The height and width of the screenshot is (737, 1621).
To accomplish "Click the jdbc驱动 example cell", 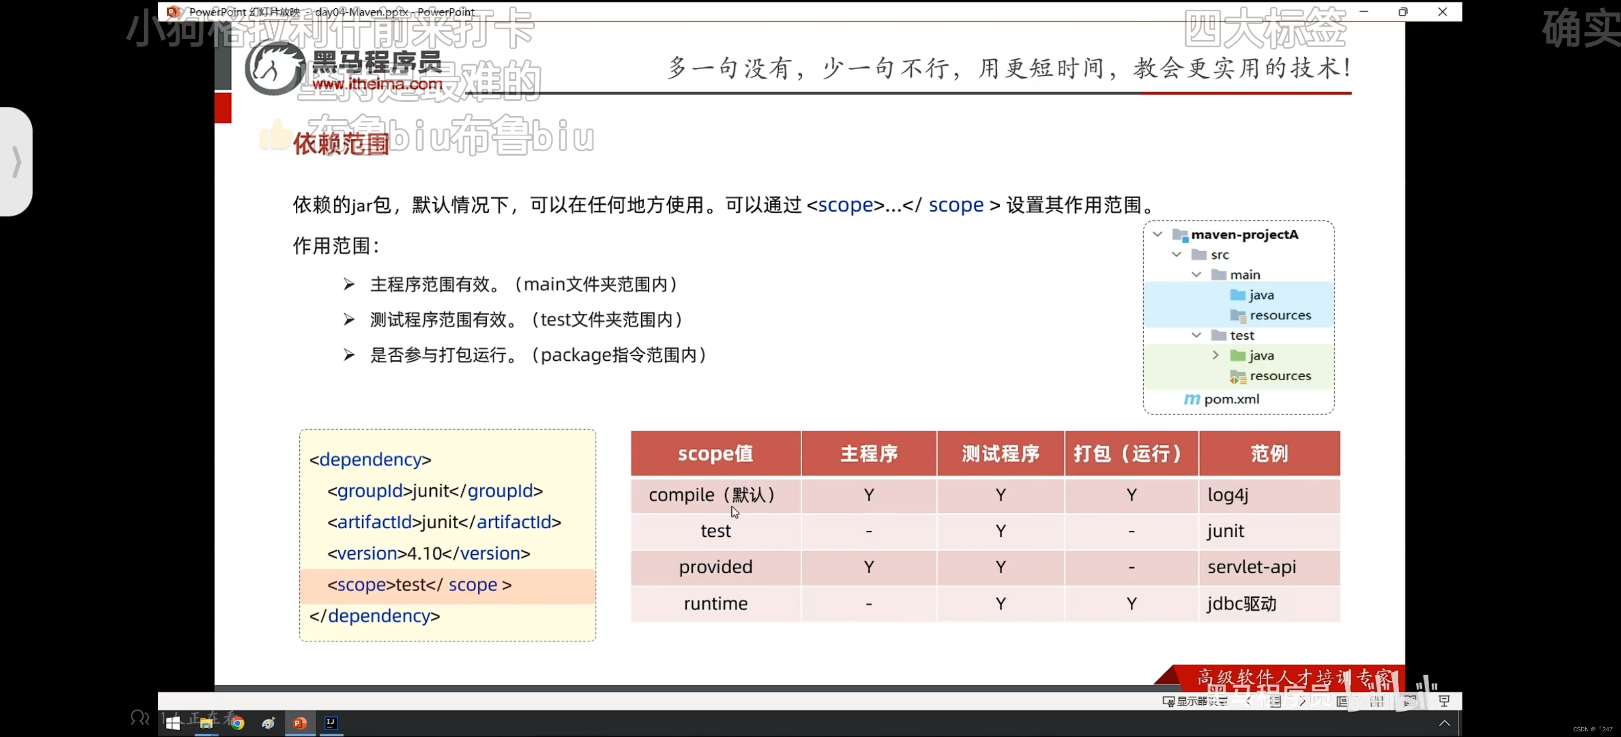I will tap(1269, 603).
